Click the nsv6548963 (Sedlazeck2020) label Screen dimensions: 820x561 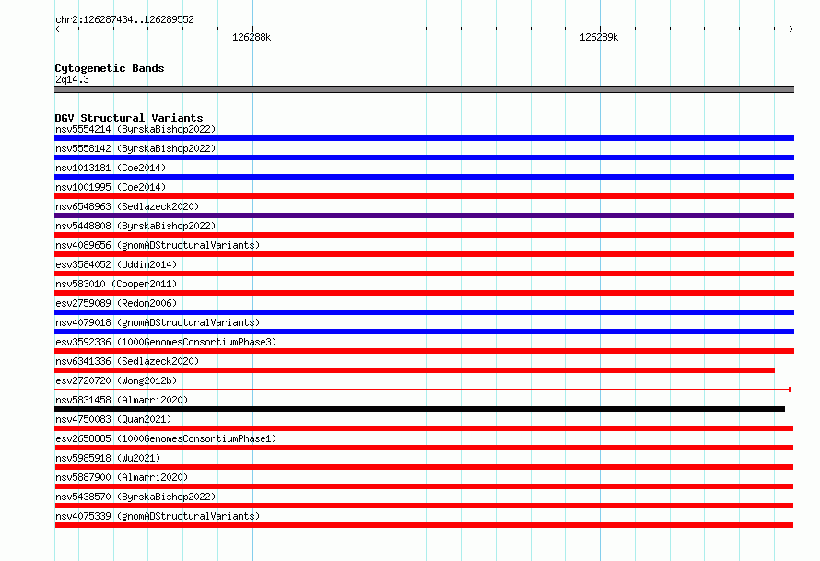127,206
